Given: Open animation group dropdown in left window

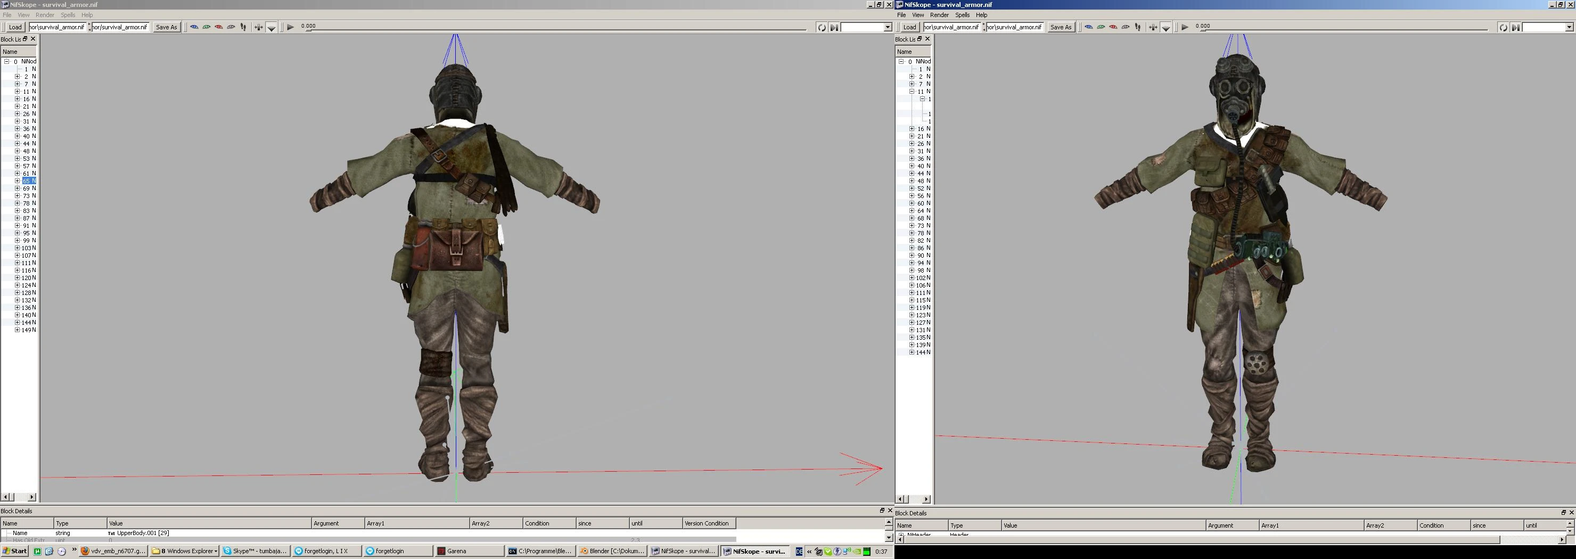Looking at the screenshot, I should [888, 27].
